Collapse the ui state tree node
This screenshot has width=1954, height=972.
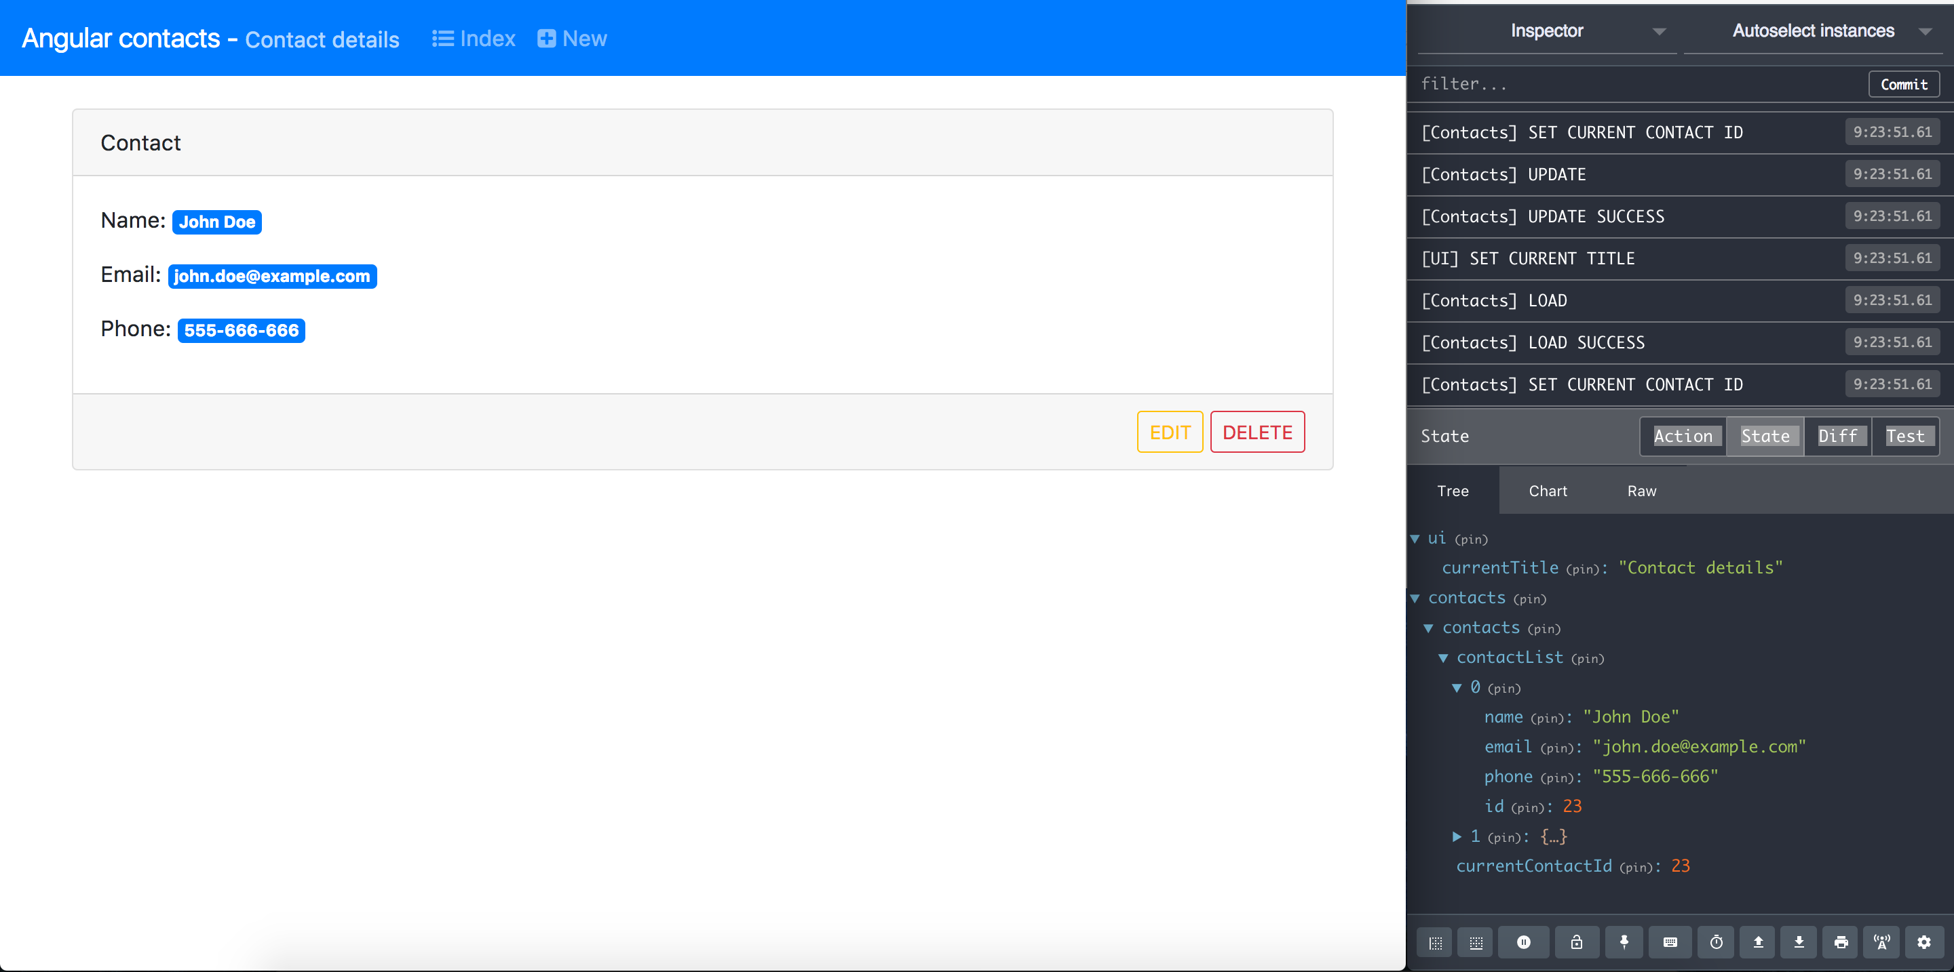click(1415, 539)
